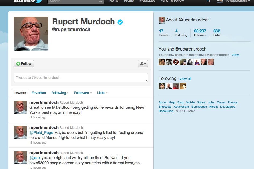Click the avatar on the Mike Bloomberg tweet

[20, 107]
